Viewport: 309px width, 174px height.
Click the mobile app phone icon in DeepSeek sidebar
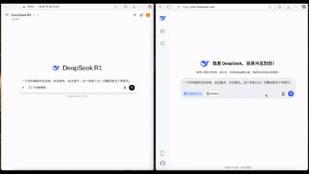[x=162, y=153]
